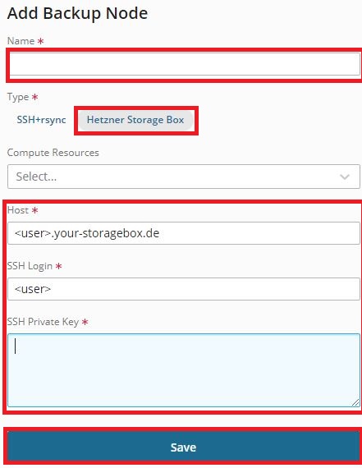Viewport: 362px width, 468px height.
Task: Expand Compute Resources using chevron arrow
Action: [345, 177]
